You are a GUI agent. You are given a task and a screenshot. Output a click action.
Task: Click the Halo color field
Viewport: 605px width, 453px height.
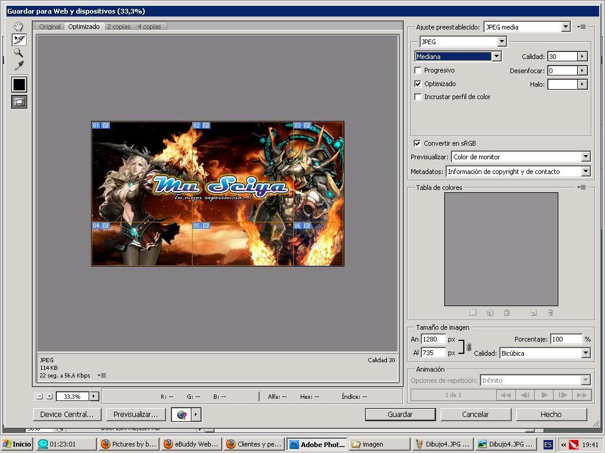coord(562,84)
